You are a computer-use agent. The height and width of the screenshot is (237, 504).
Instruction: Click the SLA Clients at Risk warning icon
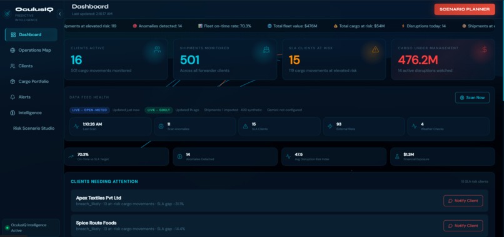[375, 49]
